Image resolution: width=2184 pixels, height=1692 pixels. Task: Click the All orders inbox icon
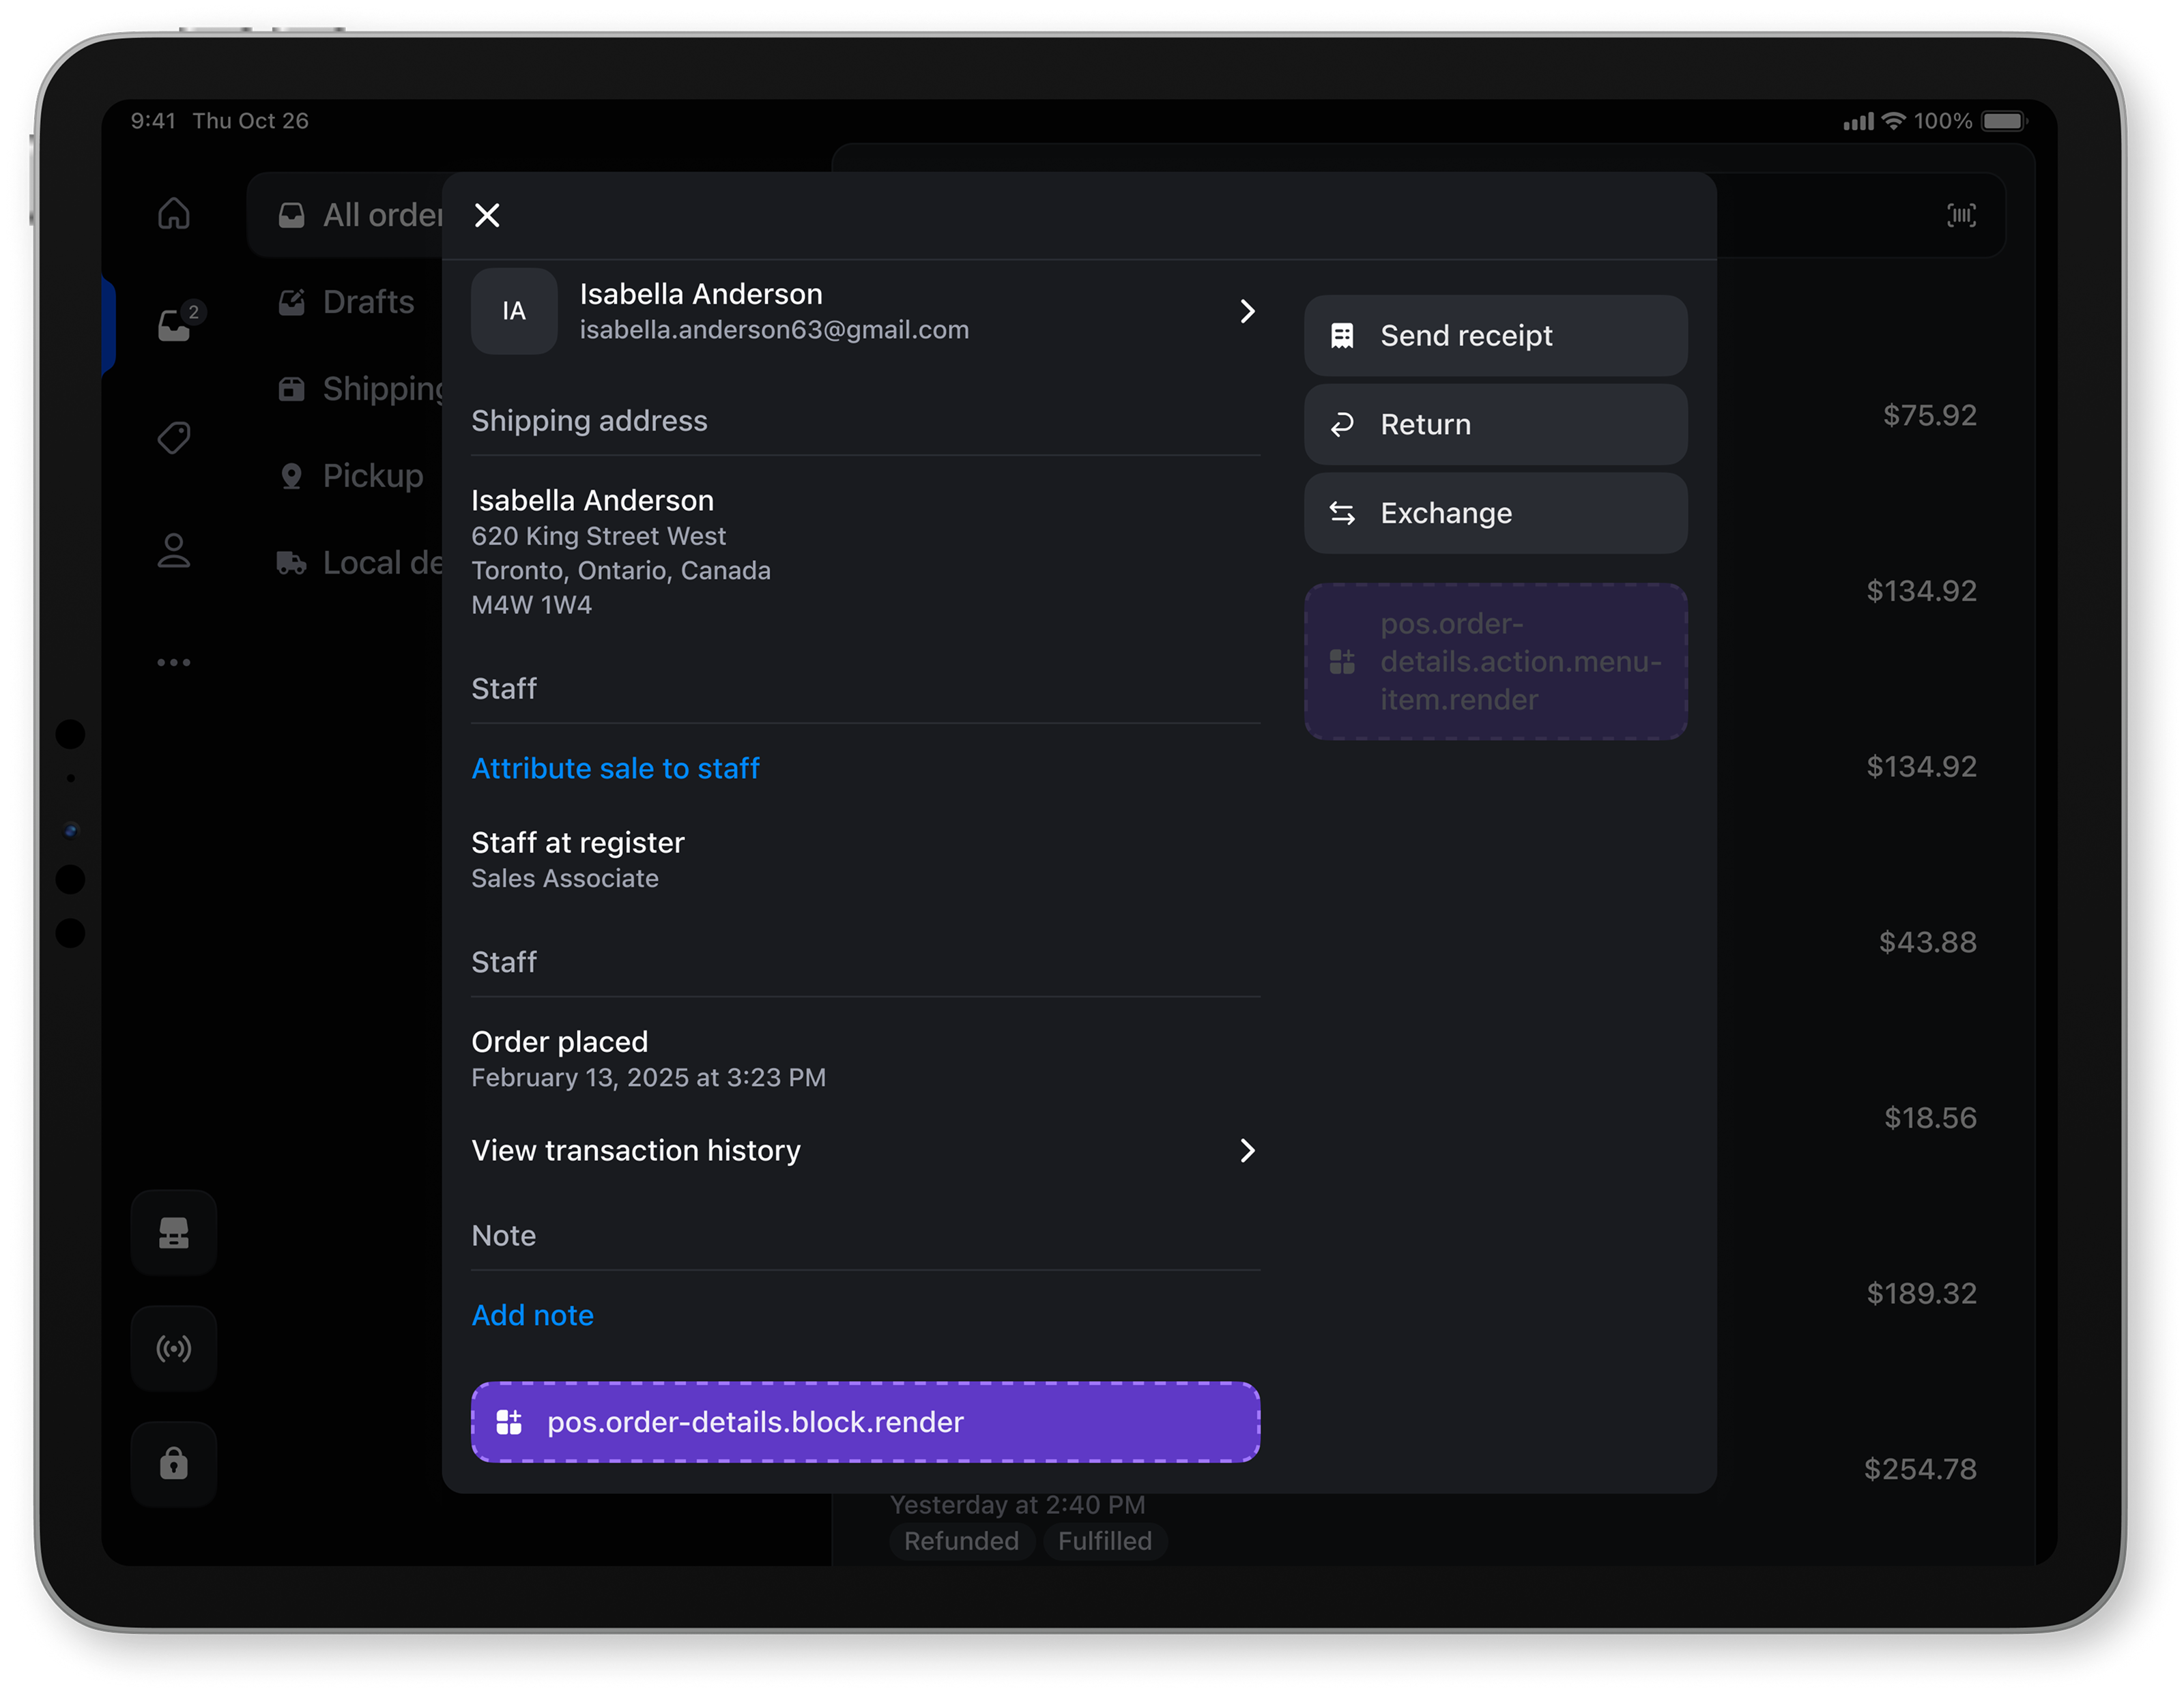coord(291,215)
